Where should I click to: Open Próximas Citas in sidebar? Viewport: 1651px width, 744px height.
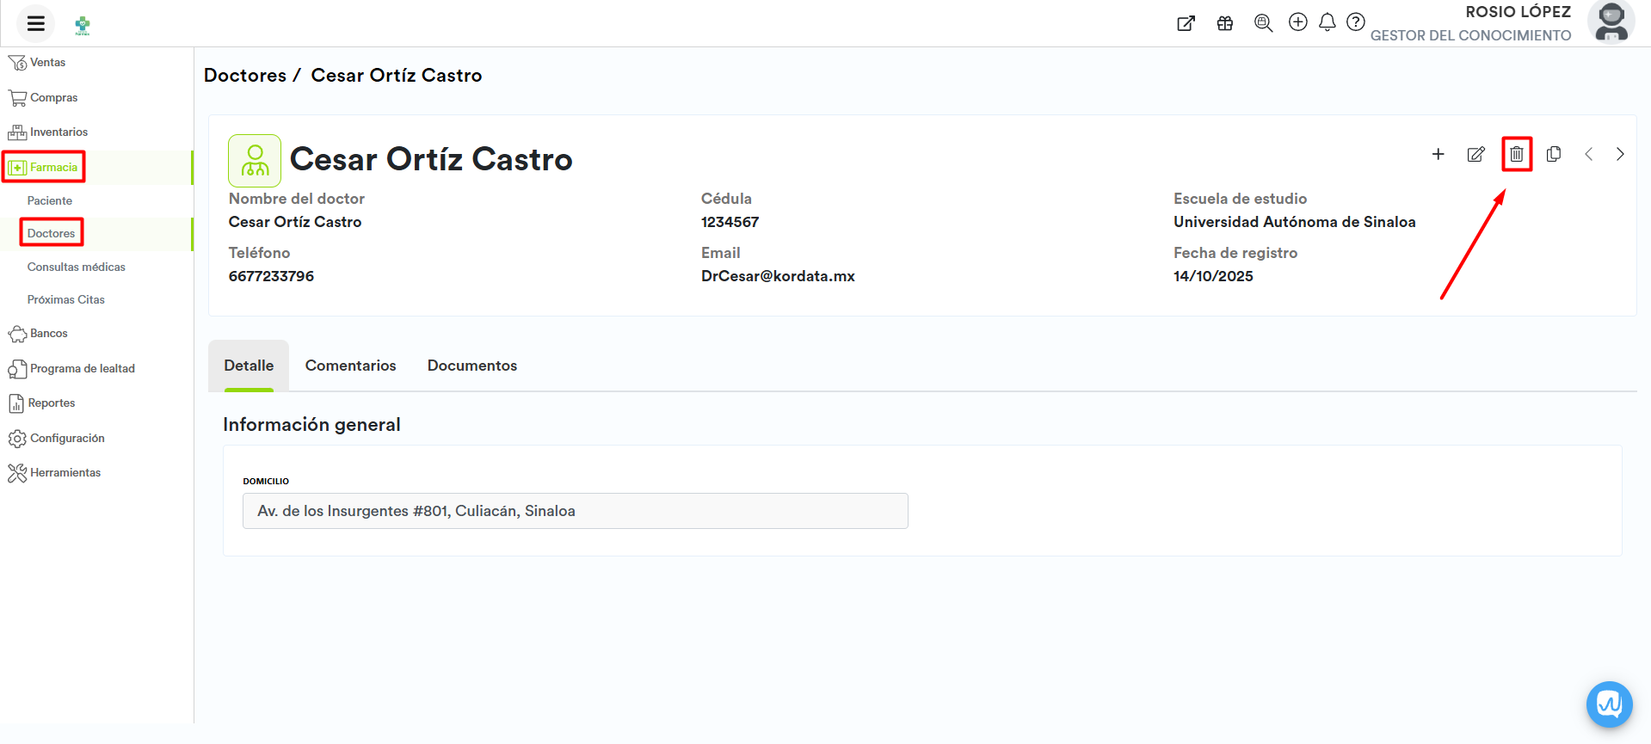click(x=65, y=299)
